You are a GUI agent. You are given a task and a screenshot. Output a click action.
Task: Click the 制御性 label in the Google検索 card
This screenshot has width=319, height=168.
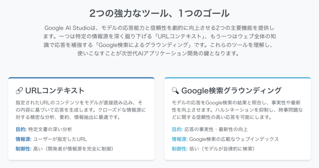[180, 149]
